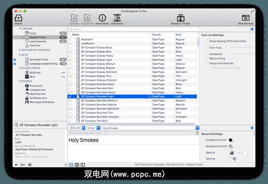Open the Linotype.com store icon

pyautogui.click(x=27, y=90)
